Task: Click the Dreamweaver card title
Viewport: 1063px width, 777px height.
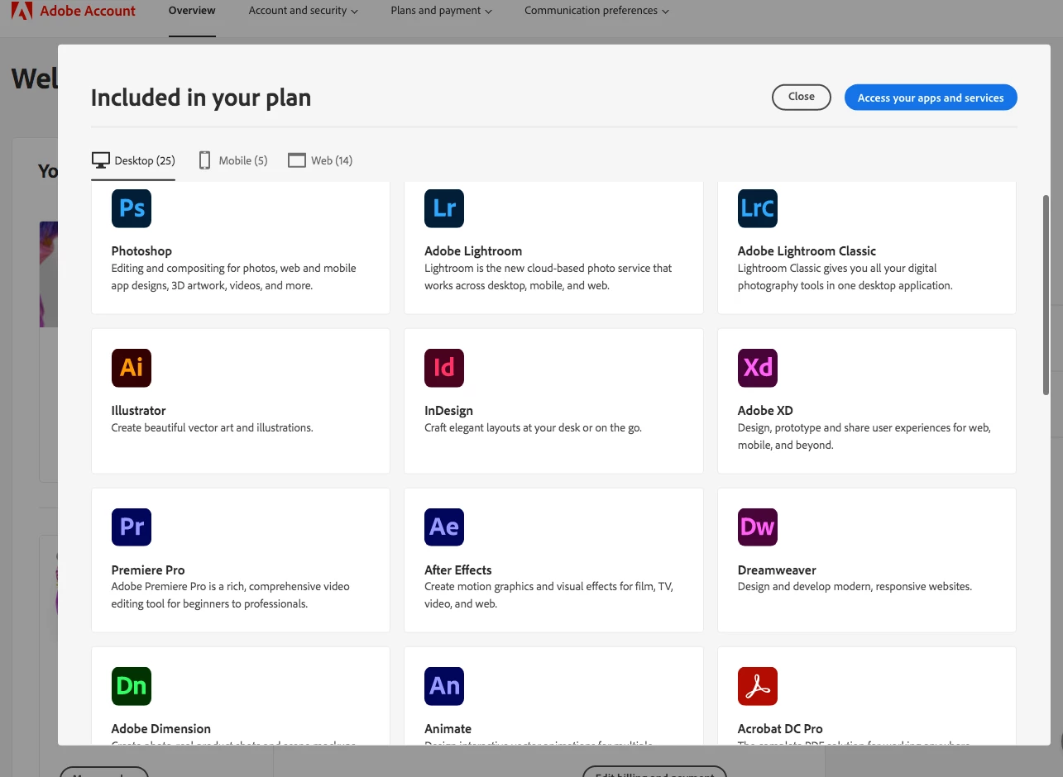Action: pyautogui.click(x=777, y=570)
